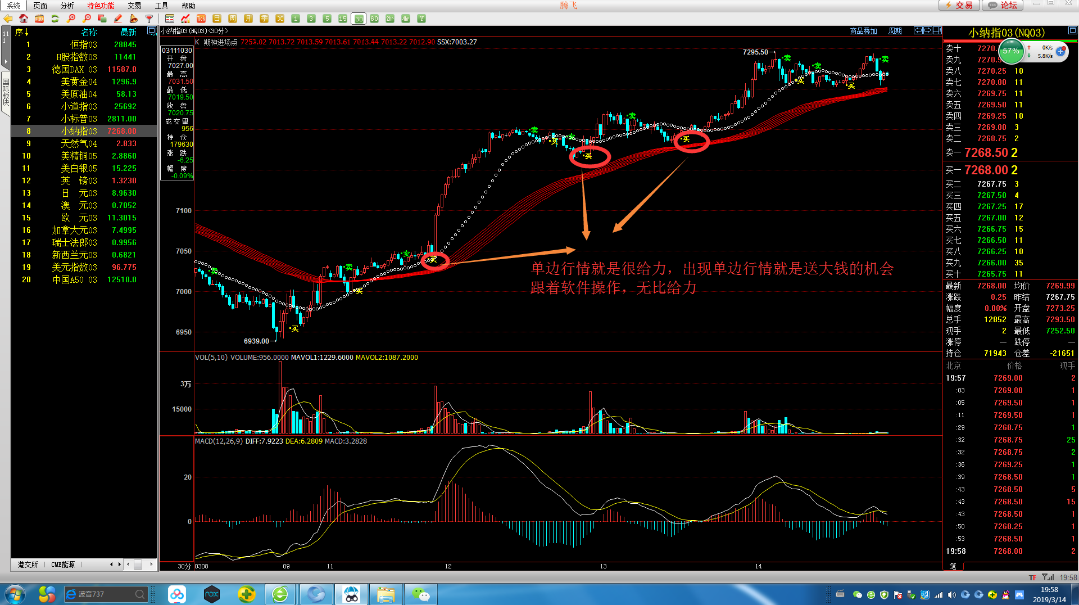Viewport: 1079px width, 605px height.
Task: Click the zoom-out magnifier icon
Action: [87, 19]
